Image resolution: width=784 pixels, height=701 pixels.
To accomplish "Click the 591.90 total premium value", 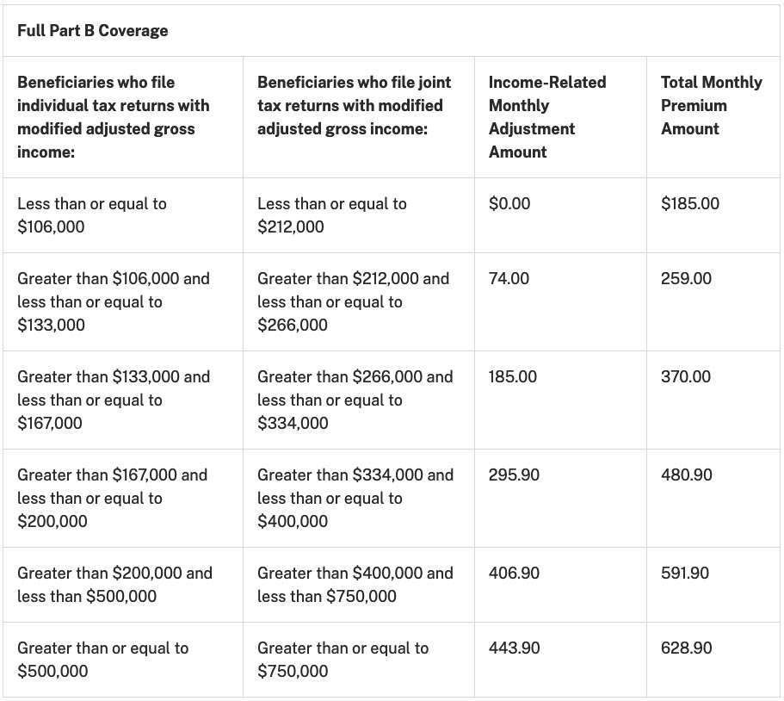I will coord(685,574).
